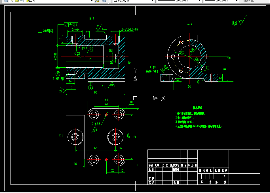Select the 0.06 parallelism tolerance frame
270x193 pixels.
pos(71,24)
